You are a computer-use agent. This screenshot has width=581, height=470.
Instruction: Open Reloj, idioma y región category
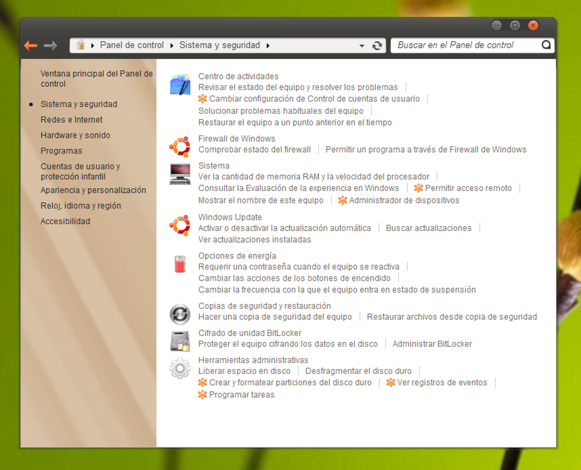pyautogui.click(x=80, y=206)
